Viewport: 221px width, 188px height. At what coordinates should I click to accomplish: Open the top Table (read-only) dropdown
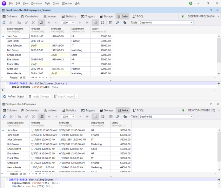point(192,23)
